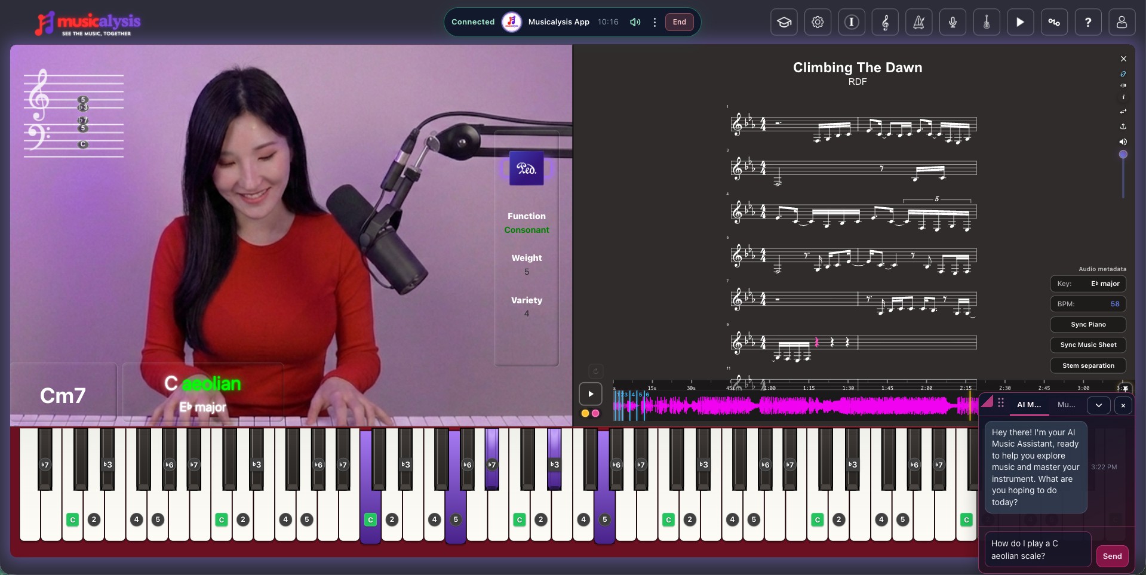Click the Sync Piano button
Screen dimensions: 1146x575
click(1088, 324)
